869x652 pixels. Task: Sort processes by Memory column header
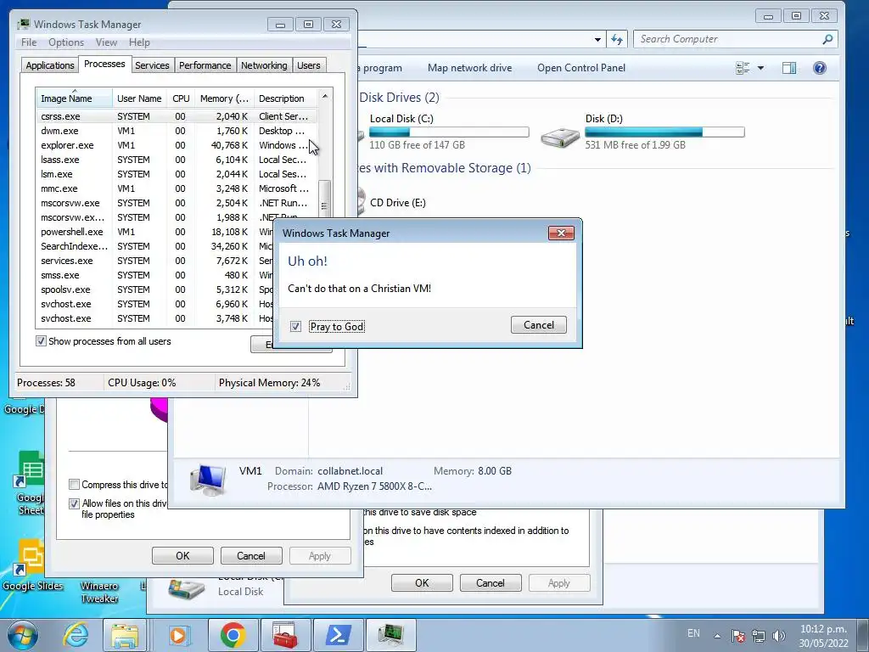pos(224,98)
